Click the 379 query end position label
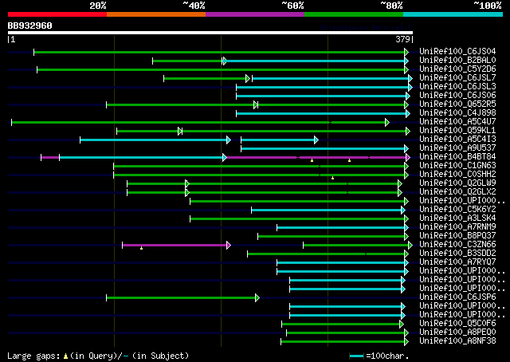 click(x=402, y=39)
